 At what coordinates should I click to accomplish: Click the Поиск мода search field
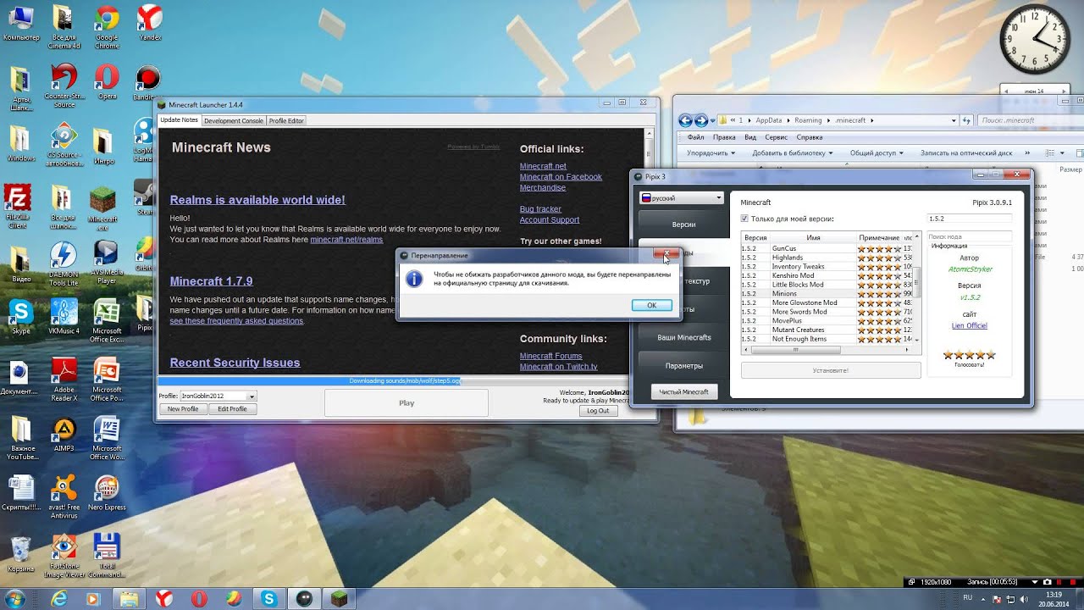click(x=969, y=236)
